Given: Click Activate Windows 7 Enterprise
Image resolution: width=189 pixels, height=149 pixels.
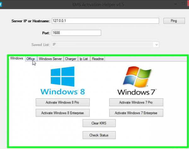Looking at the screenshot, I should click(136, 113).
